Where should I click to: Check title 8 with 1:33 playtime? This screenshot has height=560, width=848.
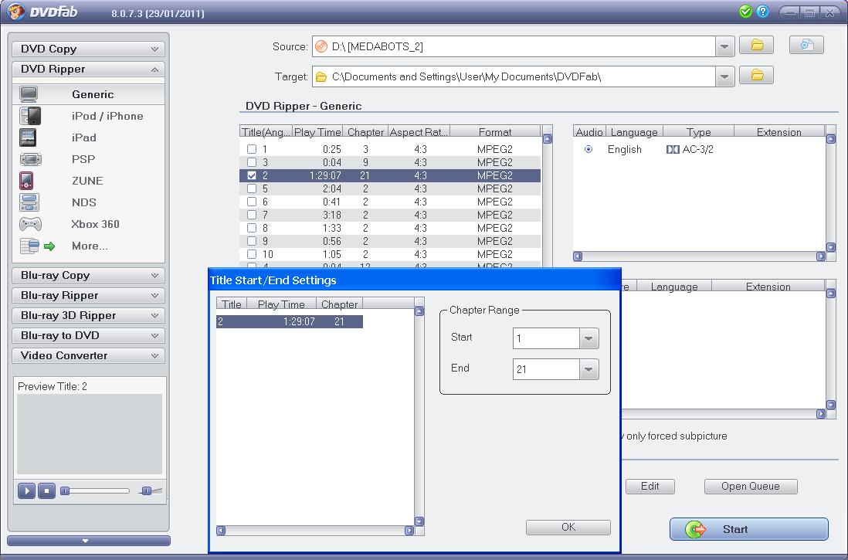point(252,228)
